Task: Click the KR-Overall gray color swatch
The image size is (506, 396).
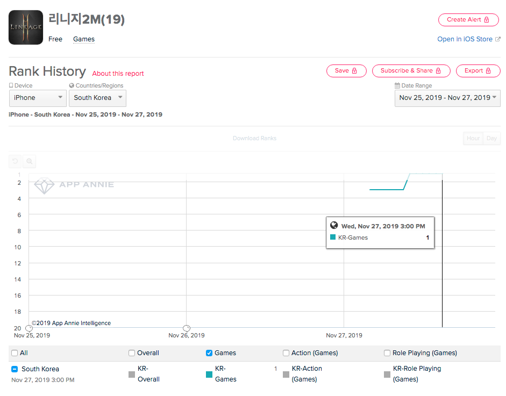Action: pyautogui.click(x=132, y=375)
